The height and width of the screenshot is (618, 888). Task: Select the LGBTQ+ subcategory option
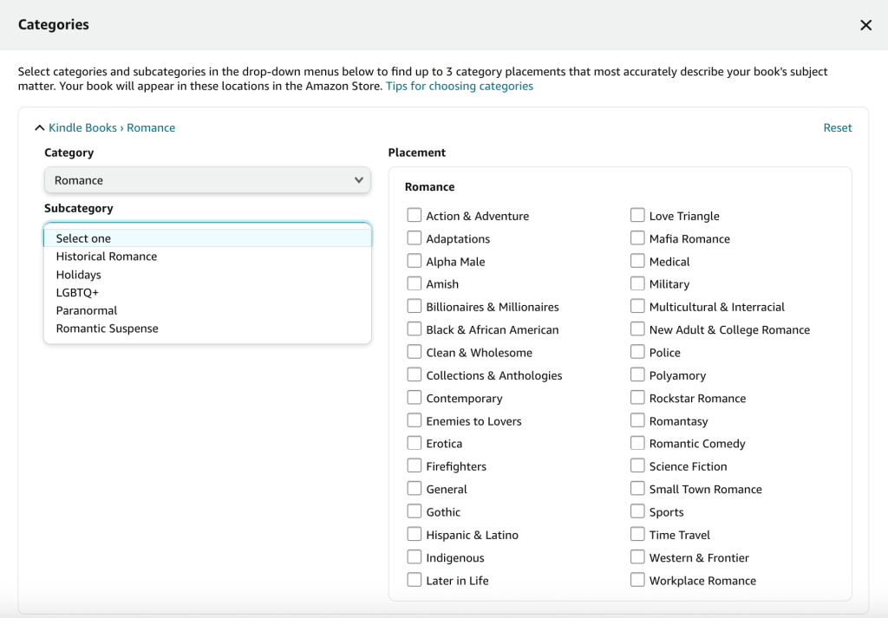[77, 292]
